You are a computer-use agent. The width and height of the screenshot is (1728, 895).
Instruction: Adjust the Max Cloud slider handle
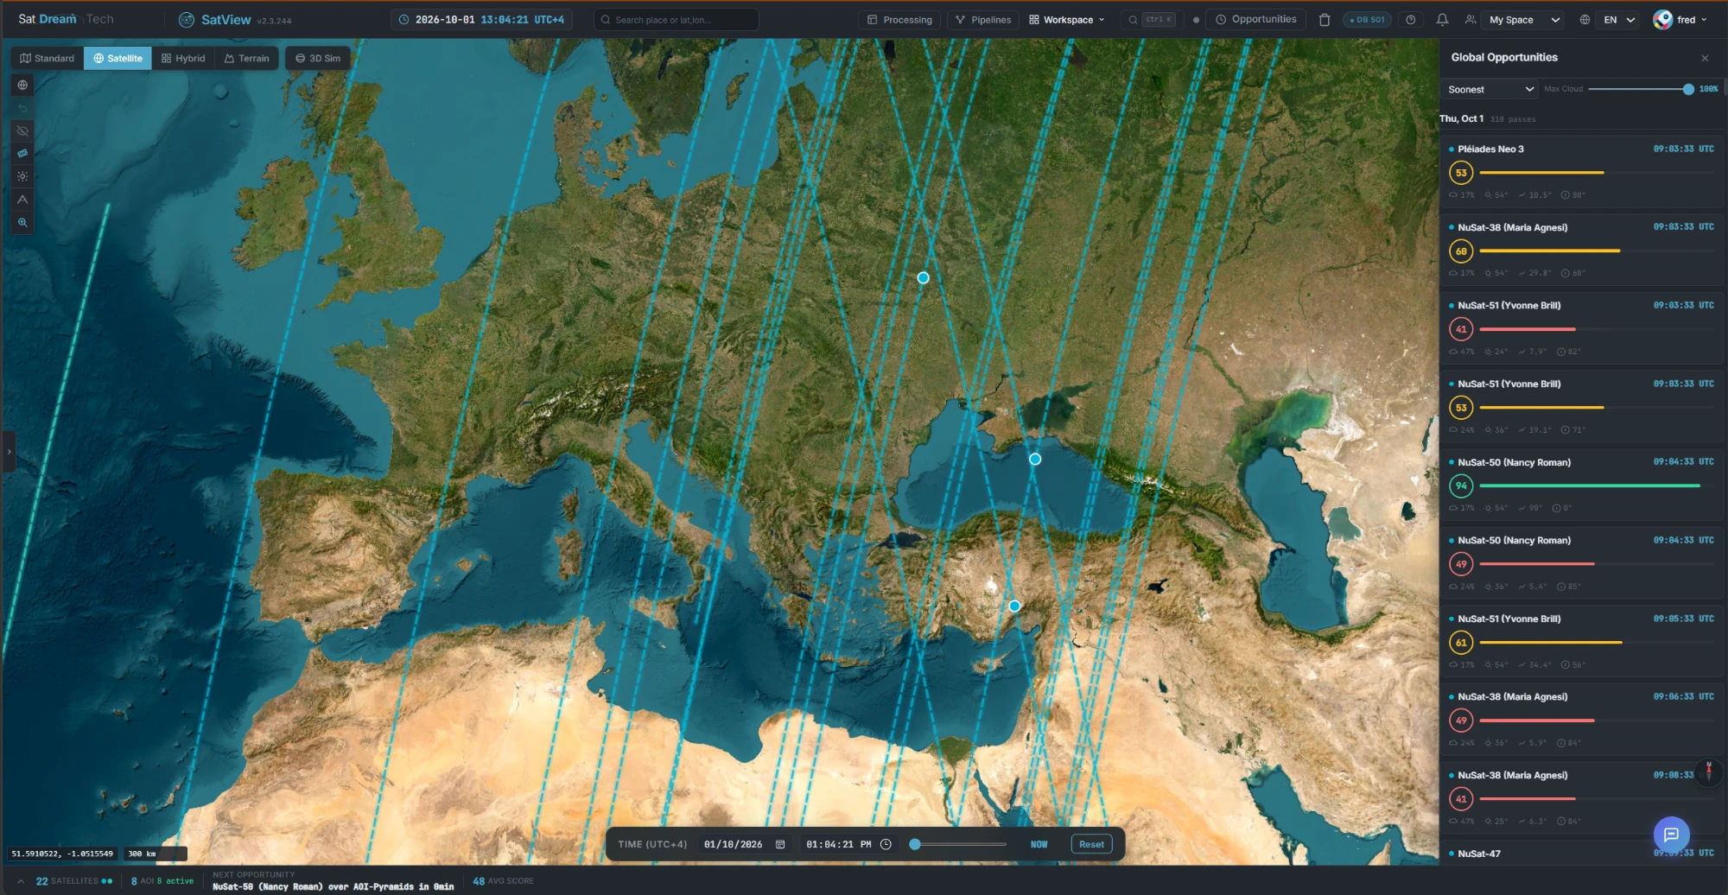click(x=1688, y=89)
